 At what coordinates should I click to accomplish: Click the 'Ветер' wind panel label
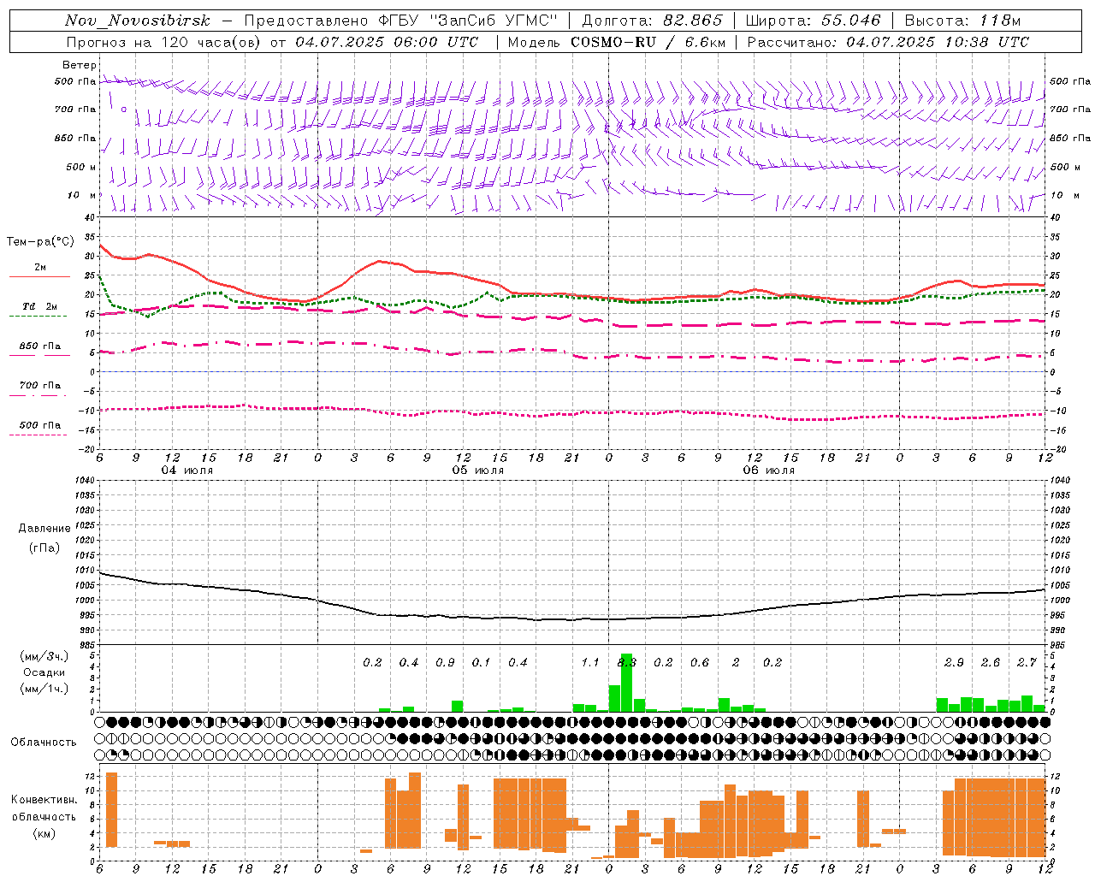(80, 65)
